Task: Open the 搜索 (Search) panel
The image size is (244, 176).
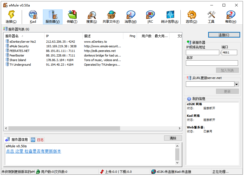Action: [91, 16]
